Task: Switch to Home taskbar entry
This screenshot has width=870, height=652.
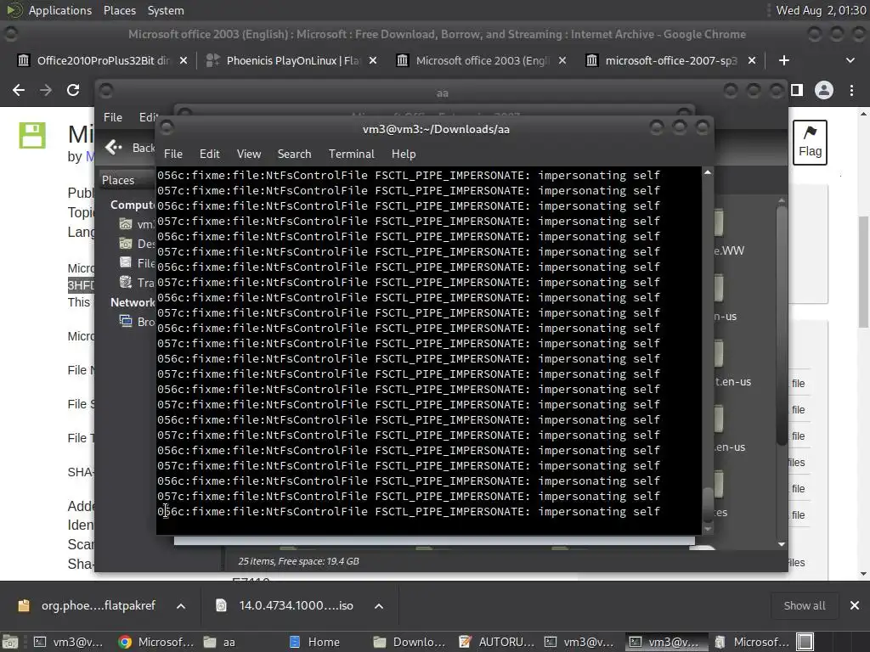Action: coord(326,642)
